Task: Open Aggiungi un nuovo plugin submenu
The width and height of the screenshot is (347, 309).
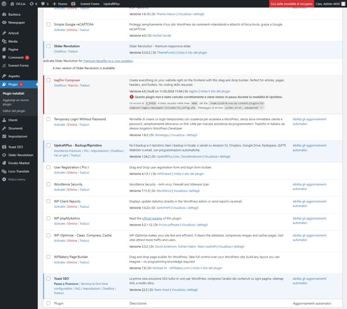Action: tap(16, 102)
